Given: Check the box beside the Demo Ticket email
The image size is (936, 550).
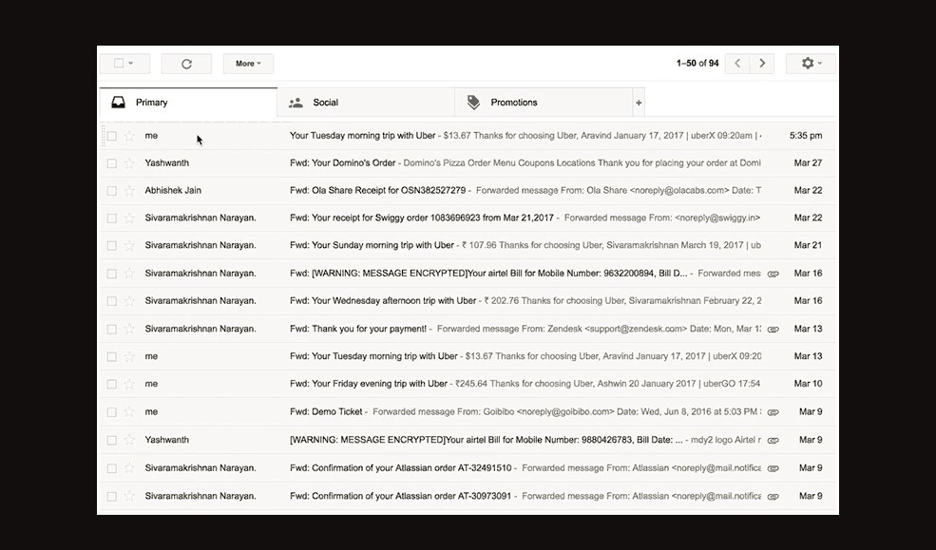Looking at the screenshot, I should pos(111,412).
